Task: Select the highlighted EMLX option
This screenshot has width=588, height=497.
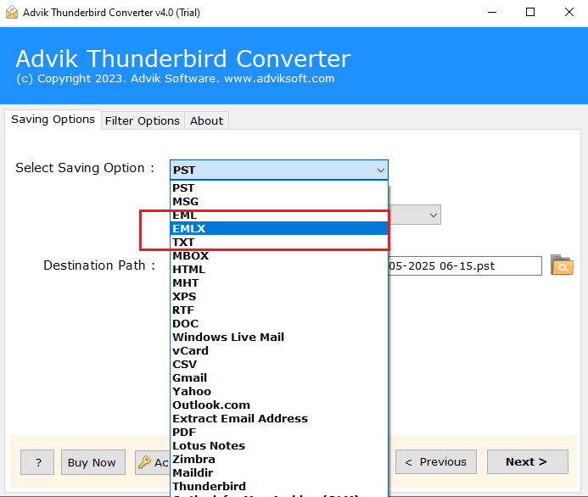Action: click(279, 229)
